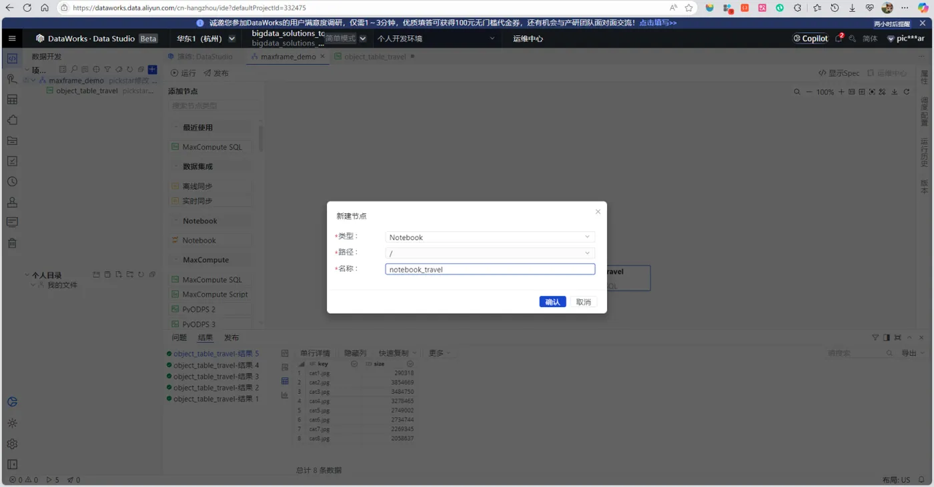Select object_table_travel in project tree
This screenshot has height=487, width=934.
(87, 91)
